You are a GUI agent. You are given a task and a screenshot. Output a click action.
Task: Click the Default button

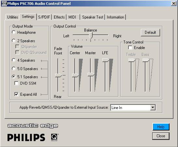(x=150, y=32)
